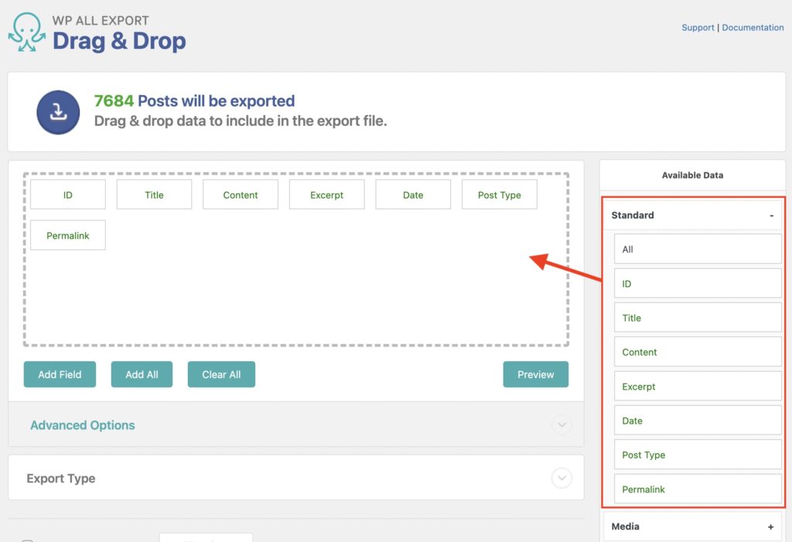Select the Title field chip in export area

[154, 194]
